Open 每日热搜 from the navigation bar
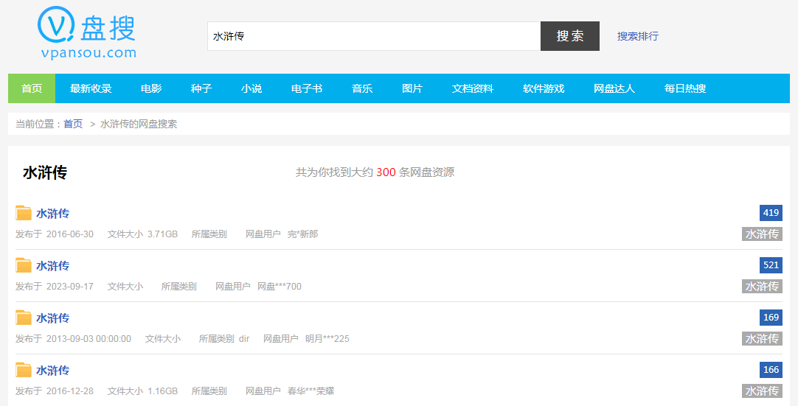This screenshot has height=406, width=798. click(685, 88)
